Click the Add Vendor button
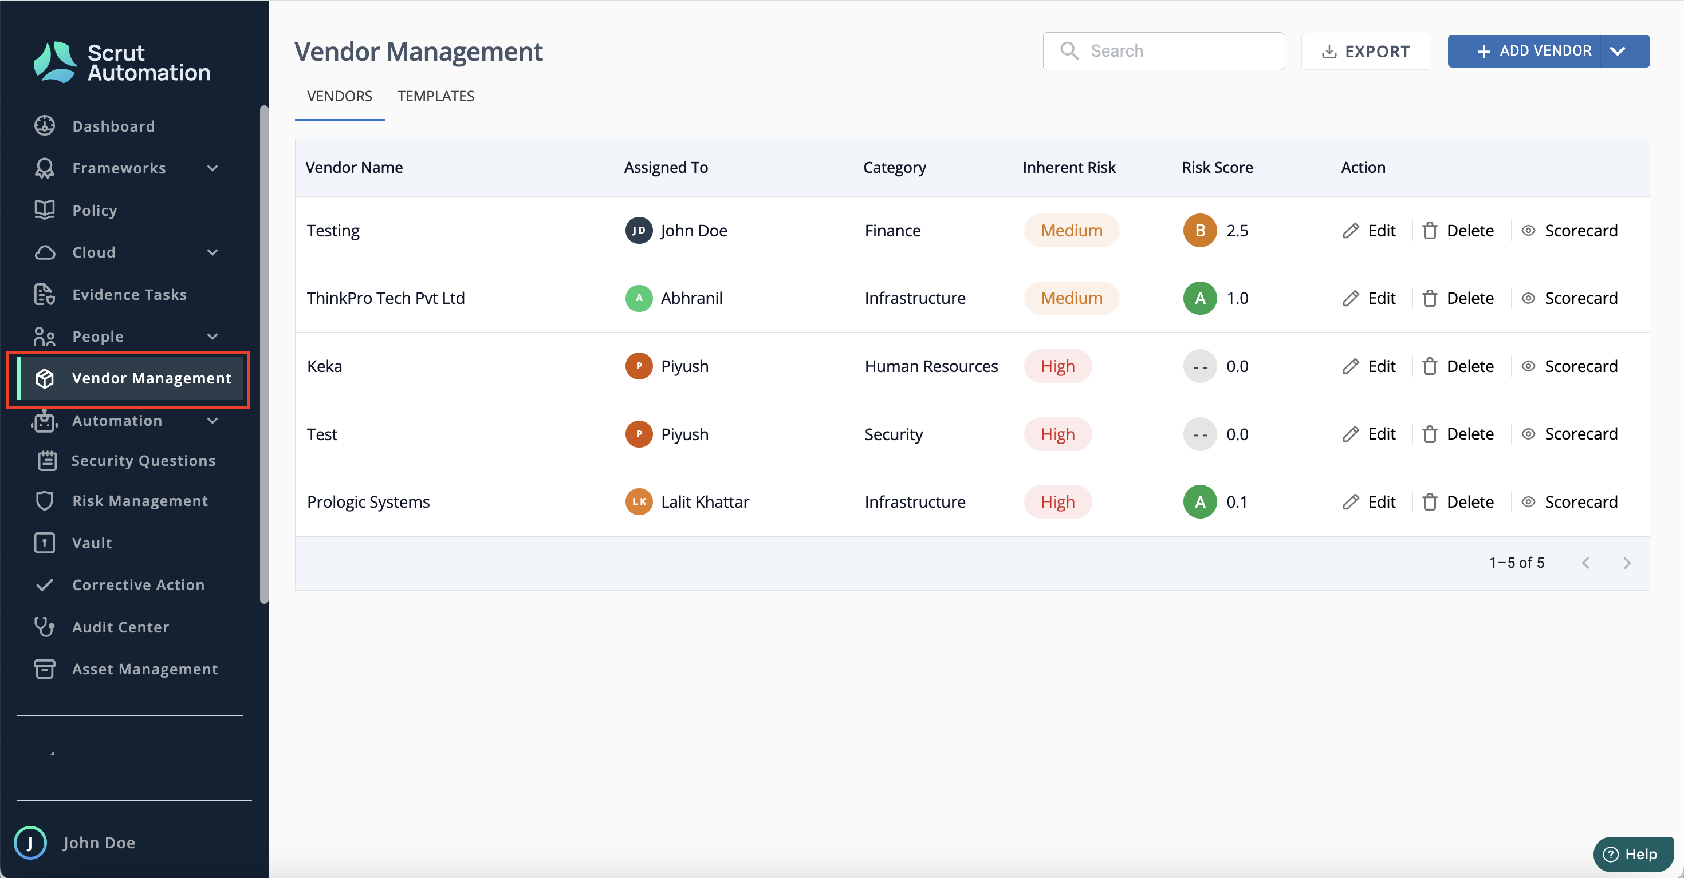The height and width of the screenshot is (878, 1684). pyautogui.click(x=1525, y=51)
